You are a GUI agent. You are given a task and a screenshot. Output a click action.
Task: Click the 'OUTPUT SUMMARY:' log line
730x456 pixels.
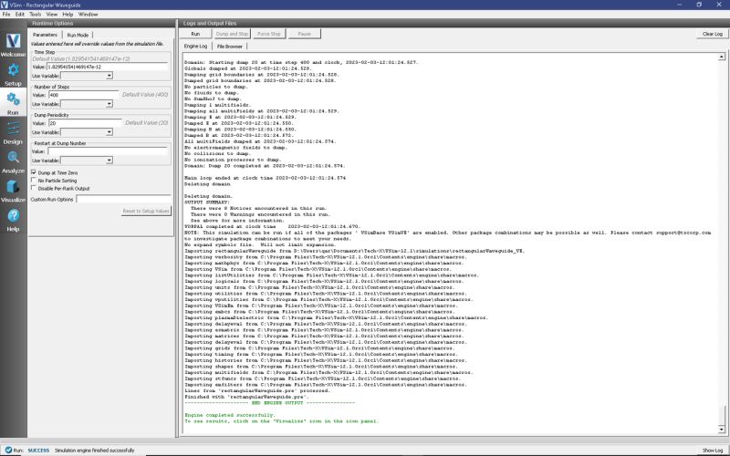(207, 202)
